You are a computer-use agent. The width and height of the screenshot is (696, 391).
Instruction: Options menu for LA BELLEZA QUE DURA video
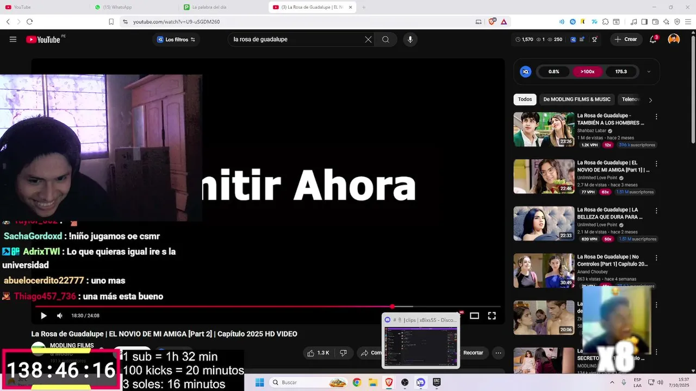coord(656,211)
